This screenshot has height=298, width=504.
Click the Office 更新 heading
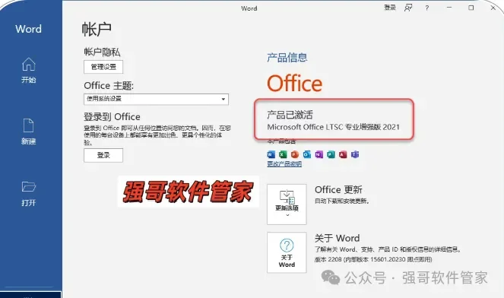coord(338,189)
